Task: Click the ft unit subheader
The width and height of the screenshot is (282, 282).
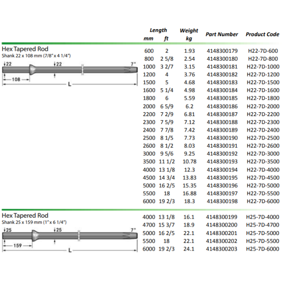Action: (166, 39)
